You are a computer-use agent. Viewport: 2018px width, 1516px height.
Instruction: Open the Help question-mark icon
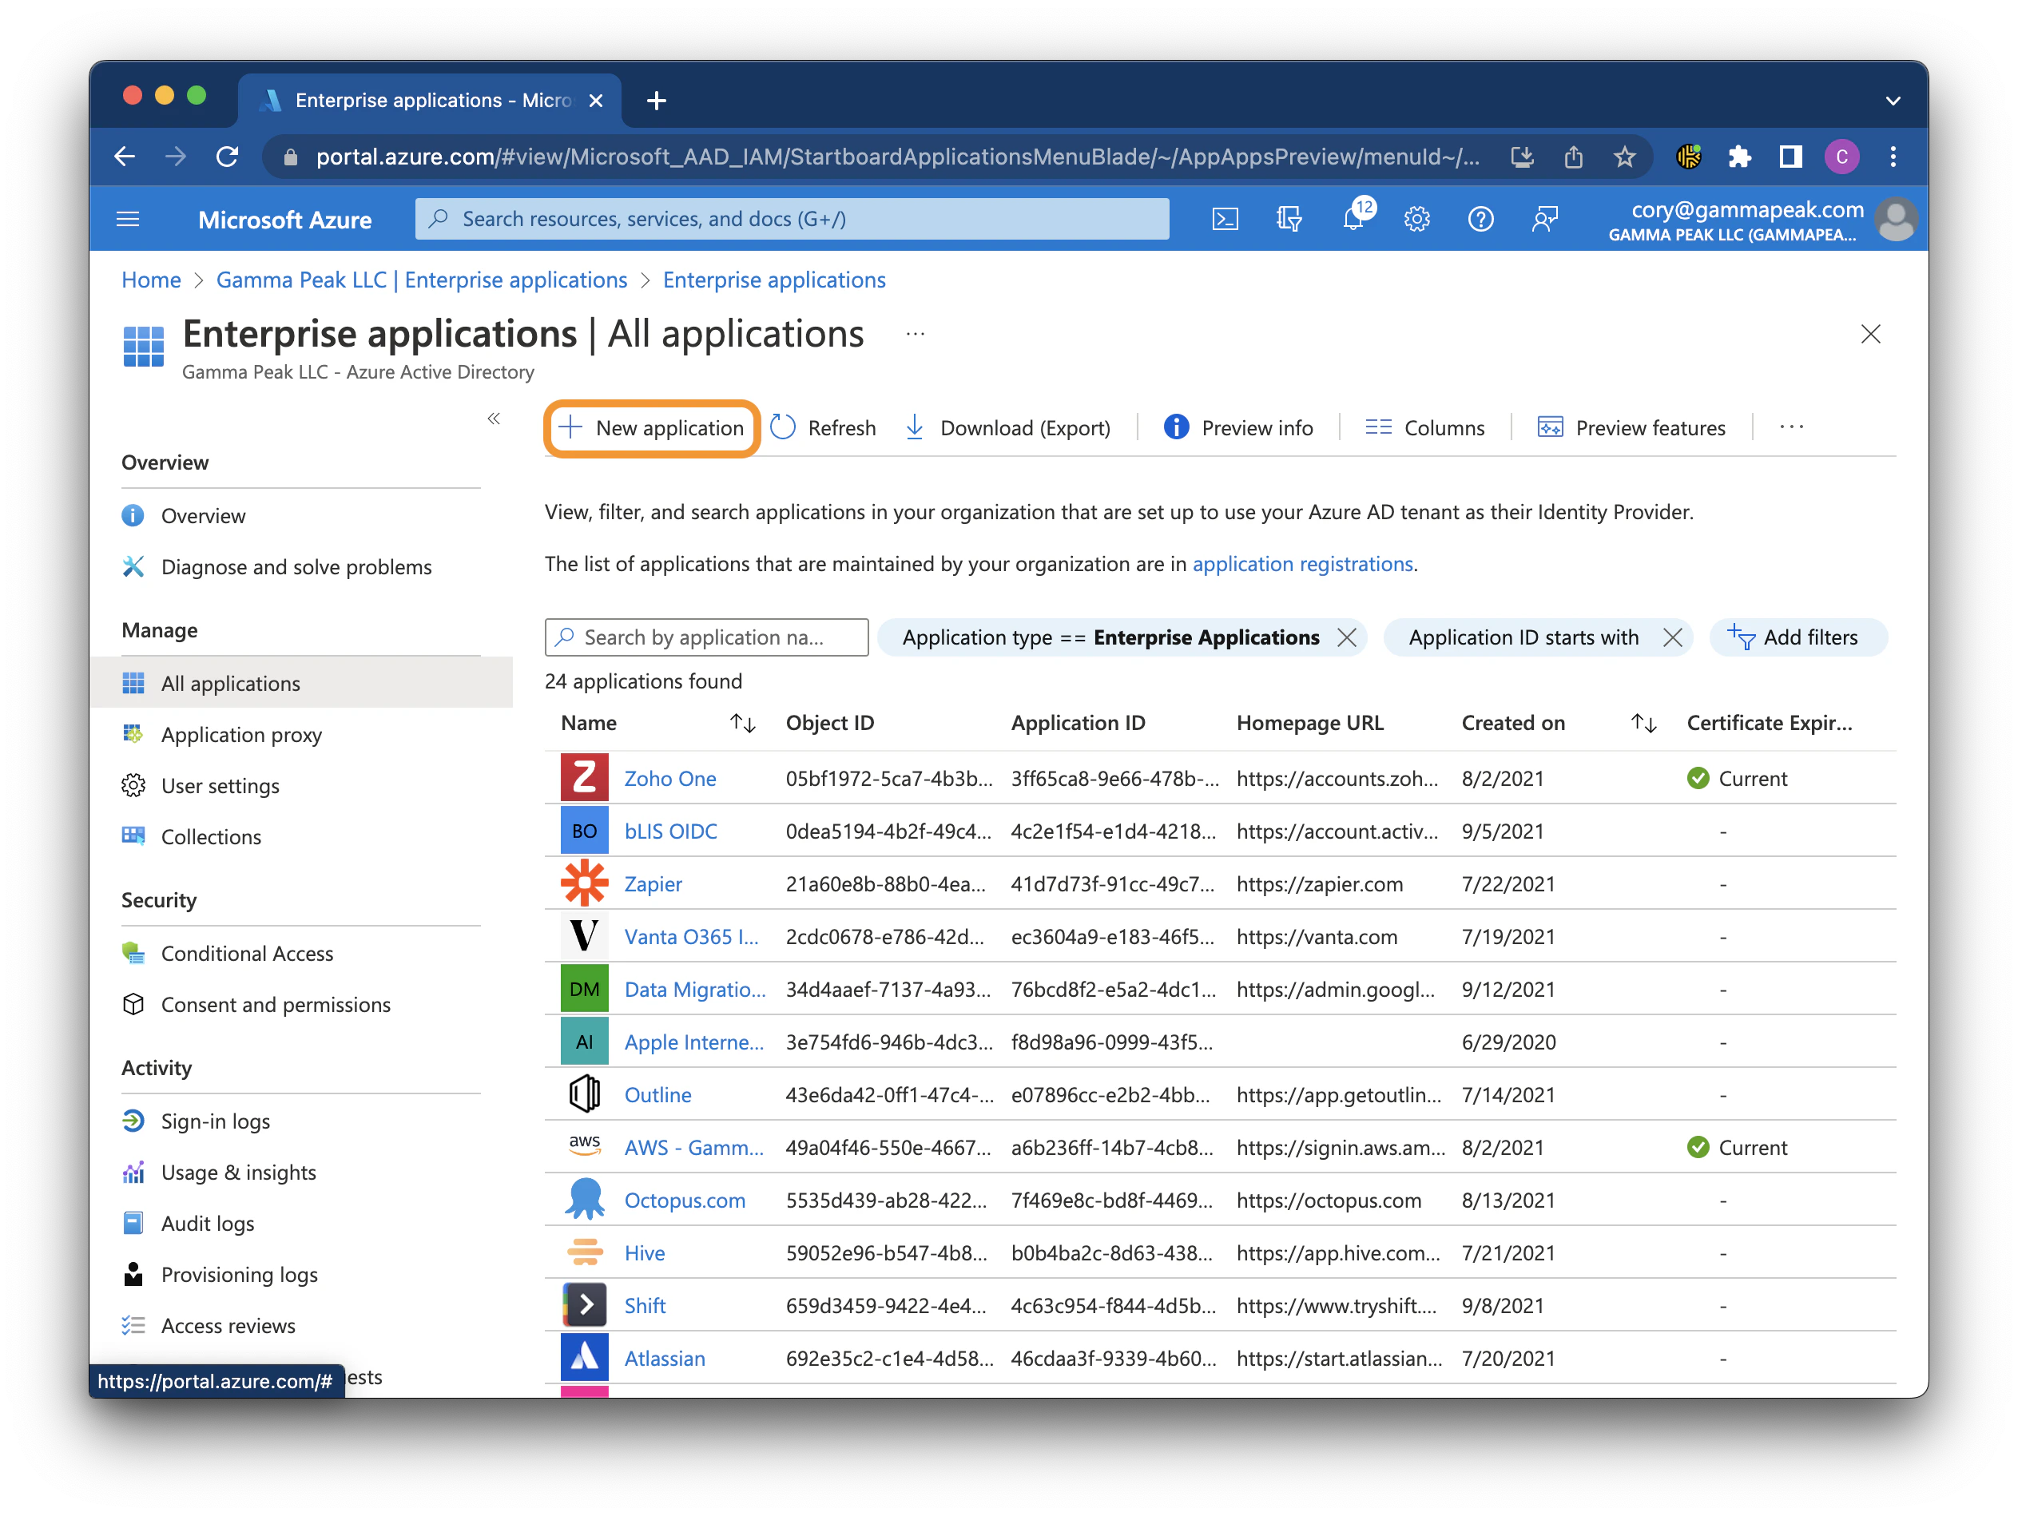tap(1480, 218)
